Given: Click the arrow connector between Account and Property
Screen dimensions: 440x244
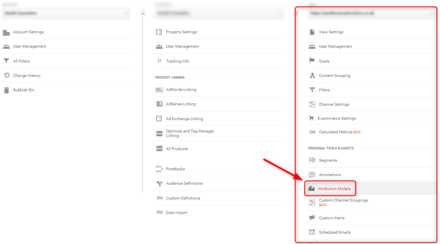Looking at the screenshot, I should tap(143, 14).
